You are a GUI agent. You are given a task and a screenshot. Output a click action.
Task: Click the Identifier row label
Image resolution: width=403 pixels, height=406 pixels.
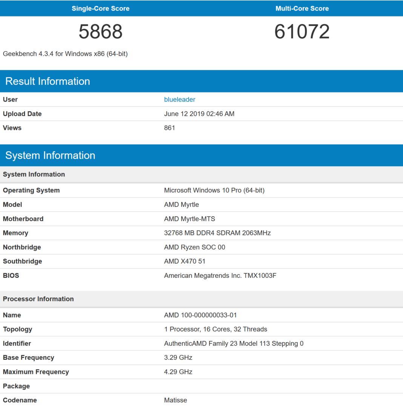click(17, 343)
